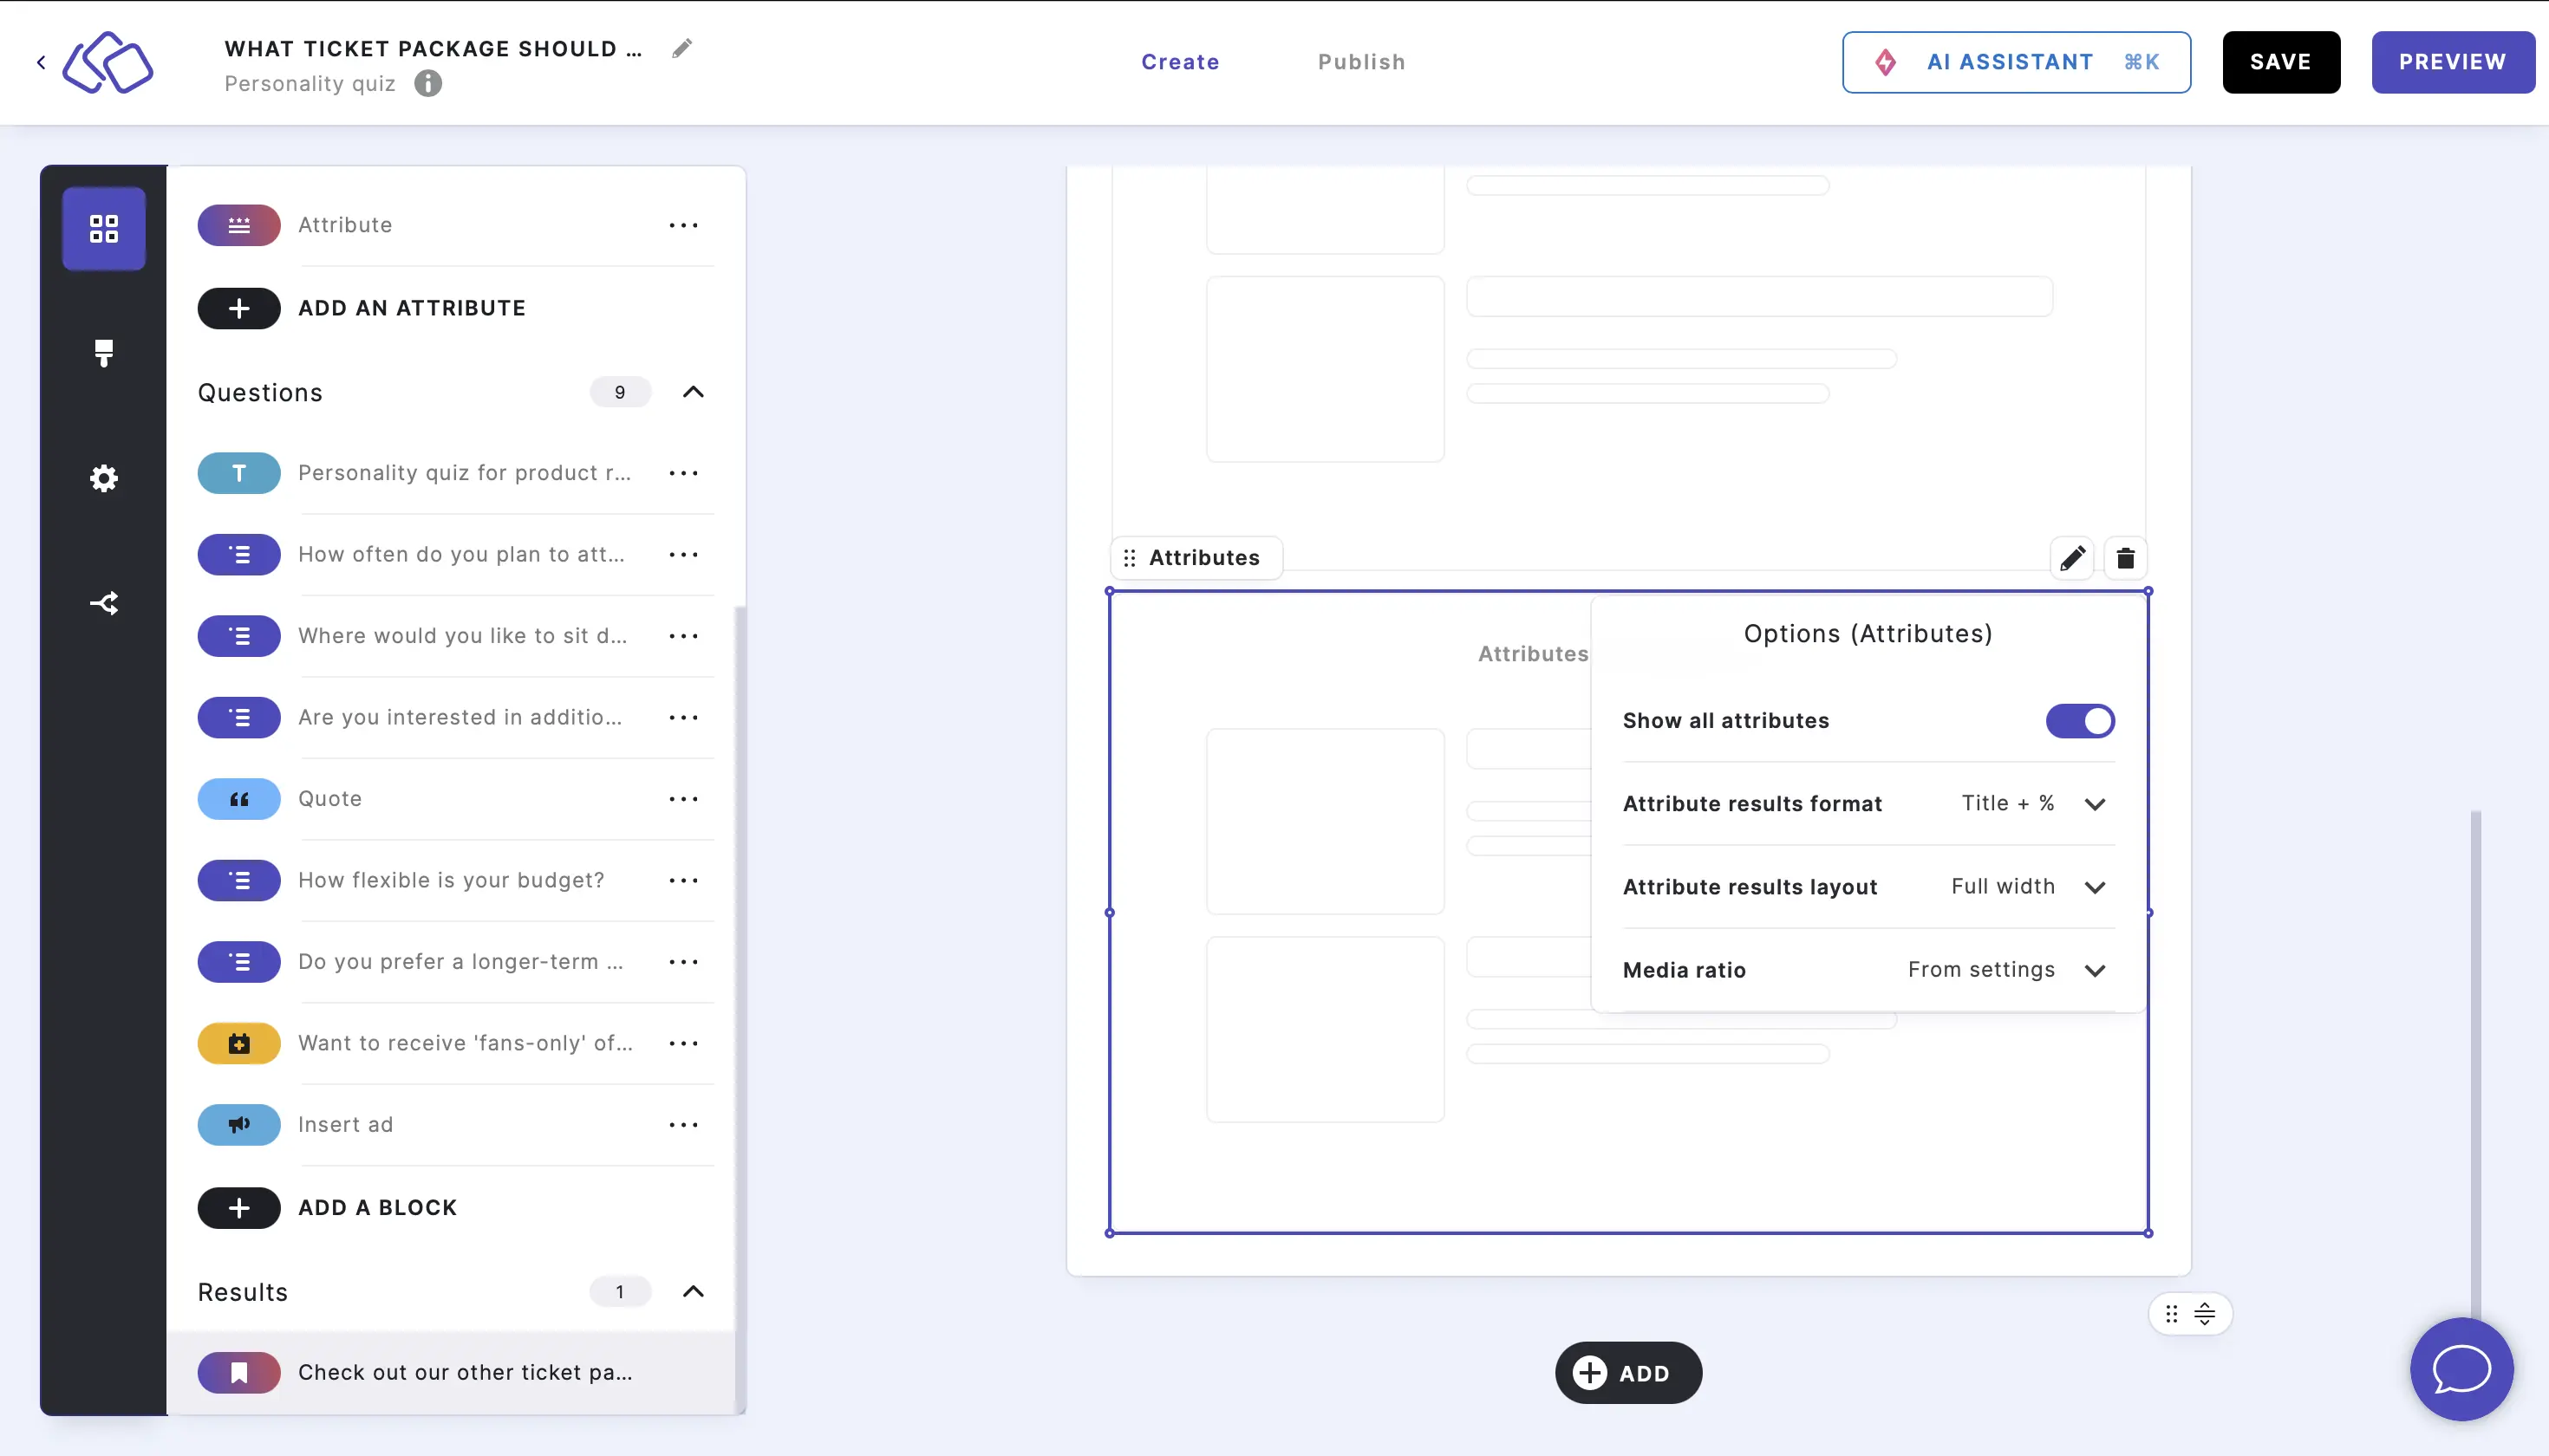Click the spacing divider icon below the card
Screen dimensions: 2549x1456
click(2205, 1314)
